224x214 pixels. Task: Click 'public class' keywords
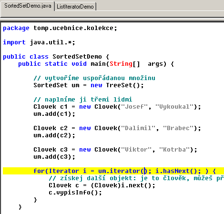click(x=26, y=57)
